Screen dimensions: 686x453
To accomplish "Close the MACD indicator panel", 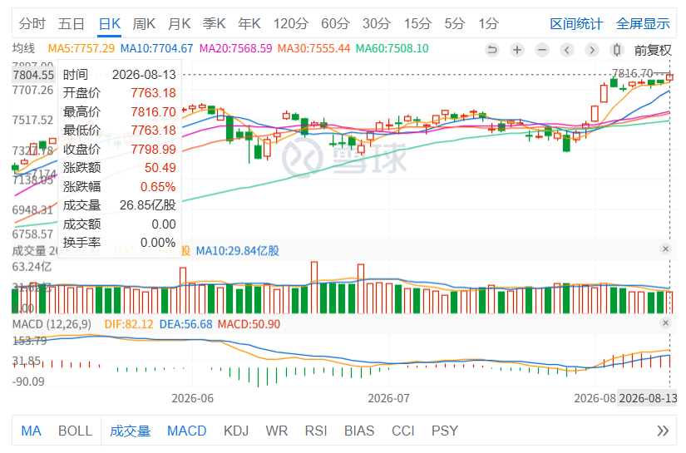I will click(x=665, y=323).
